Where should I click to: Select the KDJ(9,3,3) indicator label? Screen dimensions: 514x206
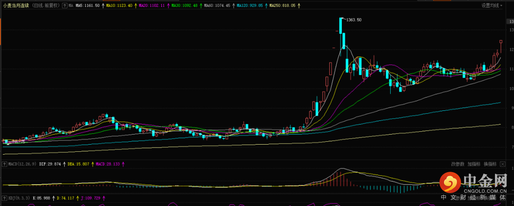[19, 197]
